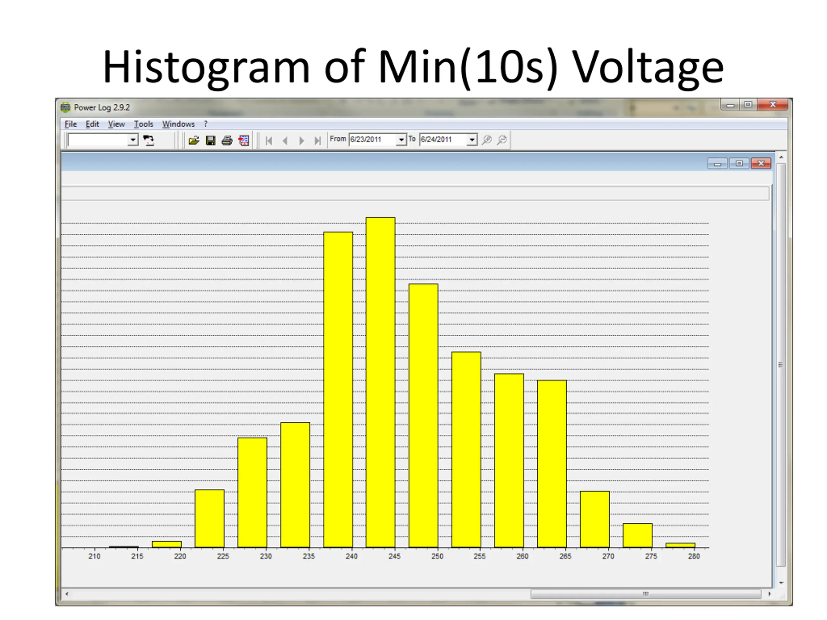Minimize the inner chart window
Viewport: 827px width, 620px height.
tap(717, 164)
